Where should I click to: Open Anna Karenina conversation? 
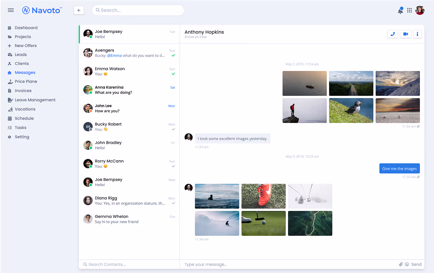[x=129, y=90]
